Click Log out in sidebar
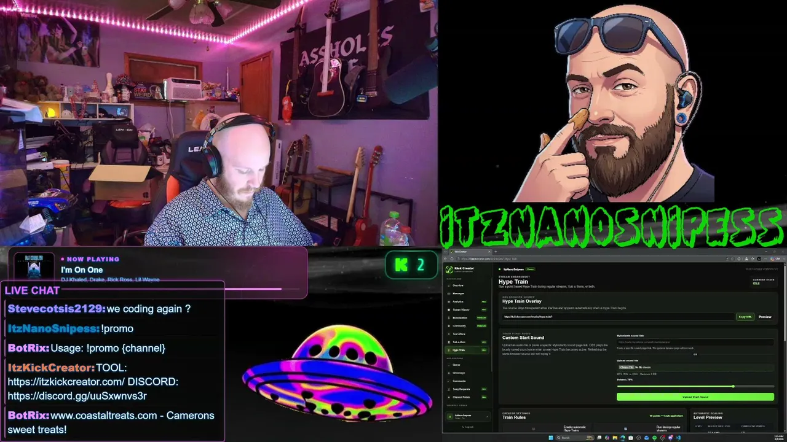This screenshot has height=442, width=787. tap(468, 427)
